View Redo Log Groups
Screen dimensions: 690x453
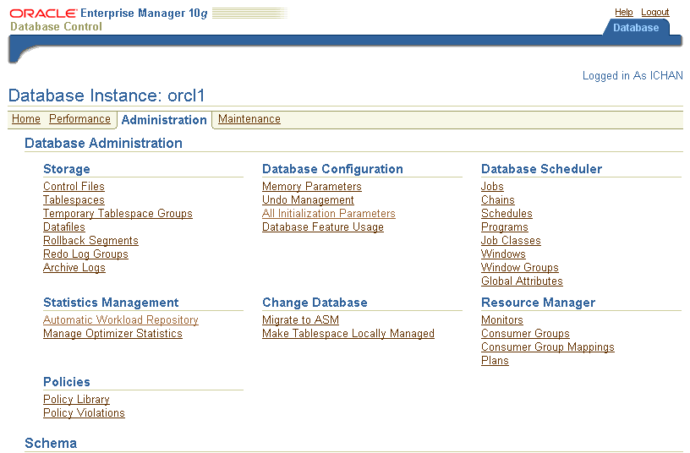[x=85, y=254]
